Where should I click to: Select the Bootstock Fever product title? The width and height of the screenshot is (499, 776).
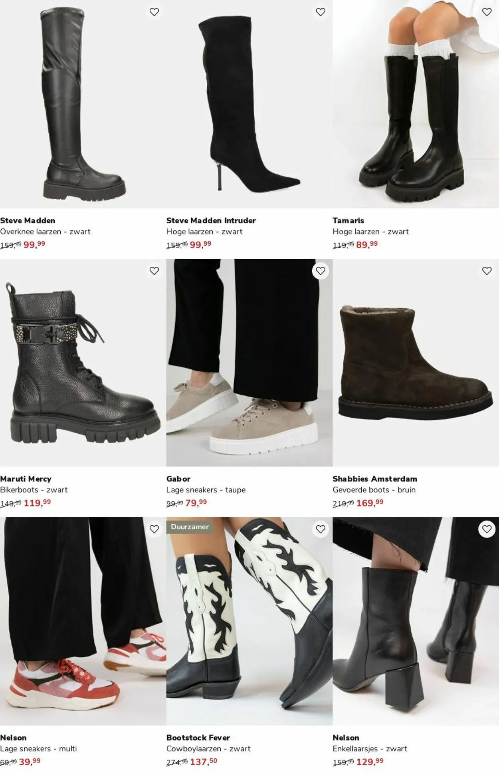(198, 738)
